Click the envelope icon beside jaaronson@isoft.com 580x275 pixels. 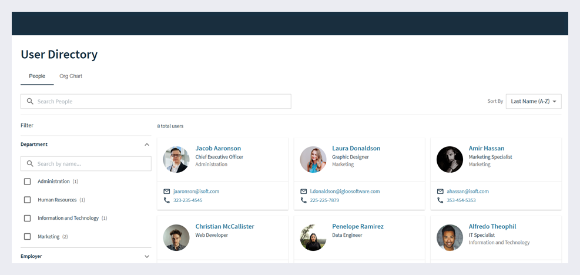pyautogui.click(x=166, y=192)
